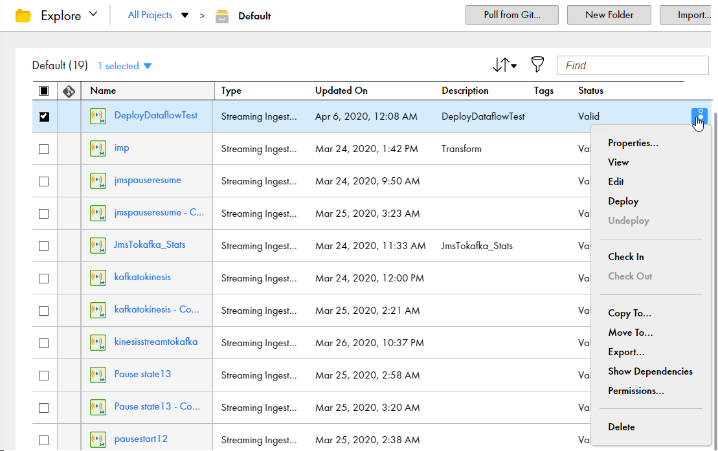Select Show Dependencies in the context menu
Image resolution: width=718 pixels, height=451 pixels.
[650, 371]
